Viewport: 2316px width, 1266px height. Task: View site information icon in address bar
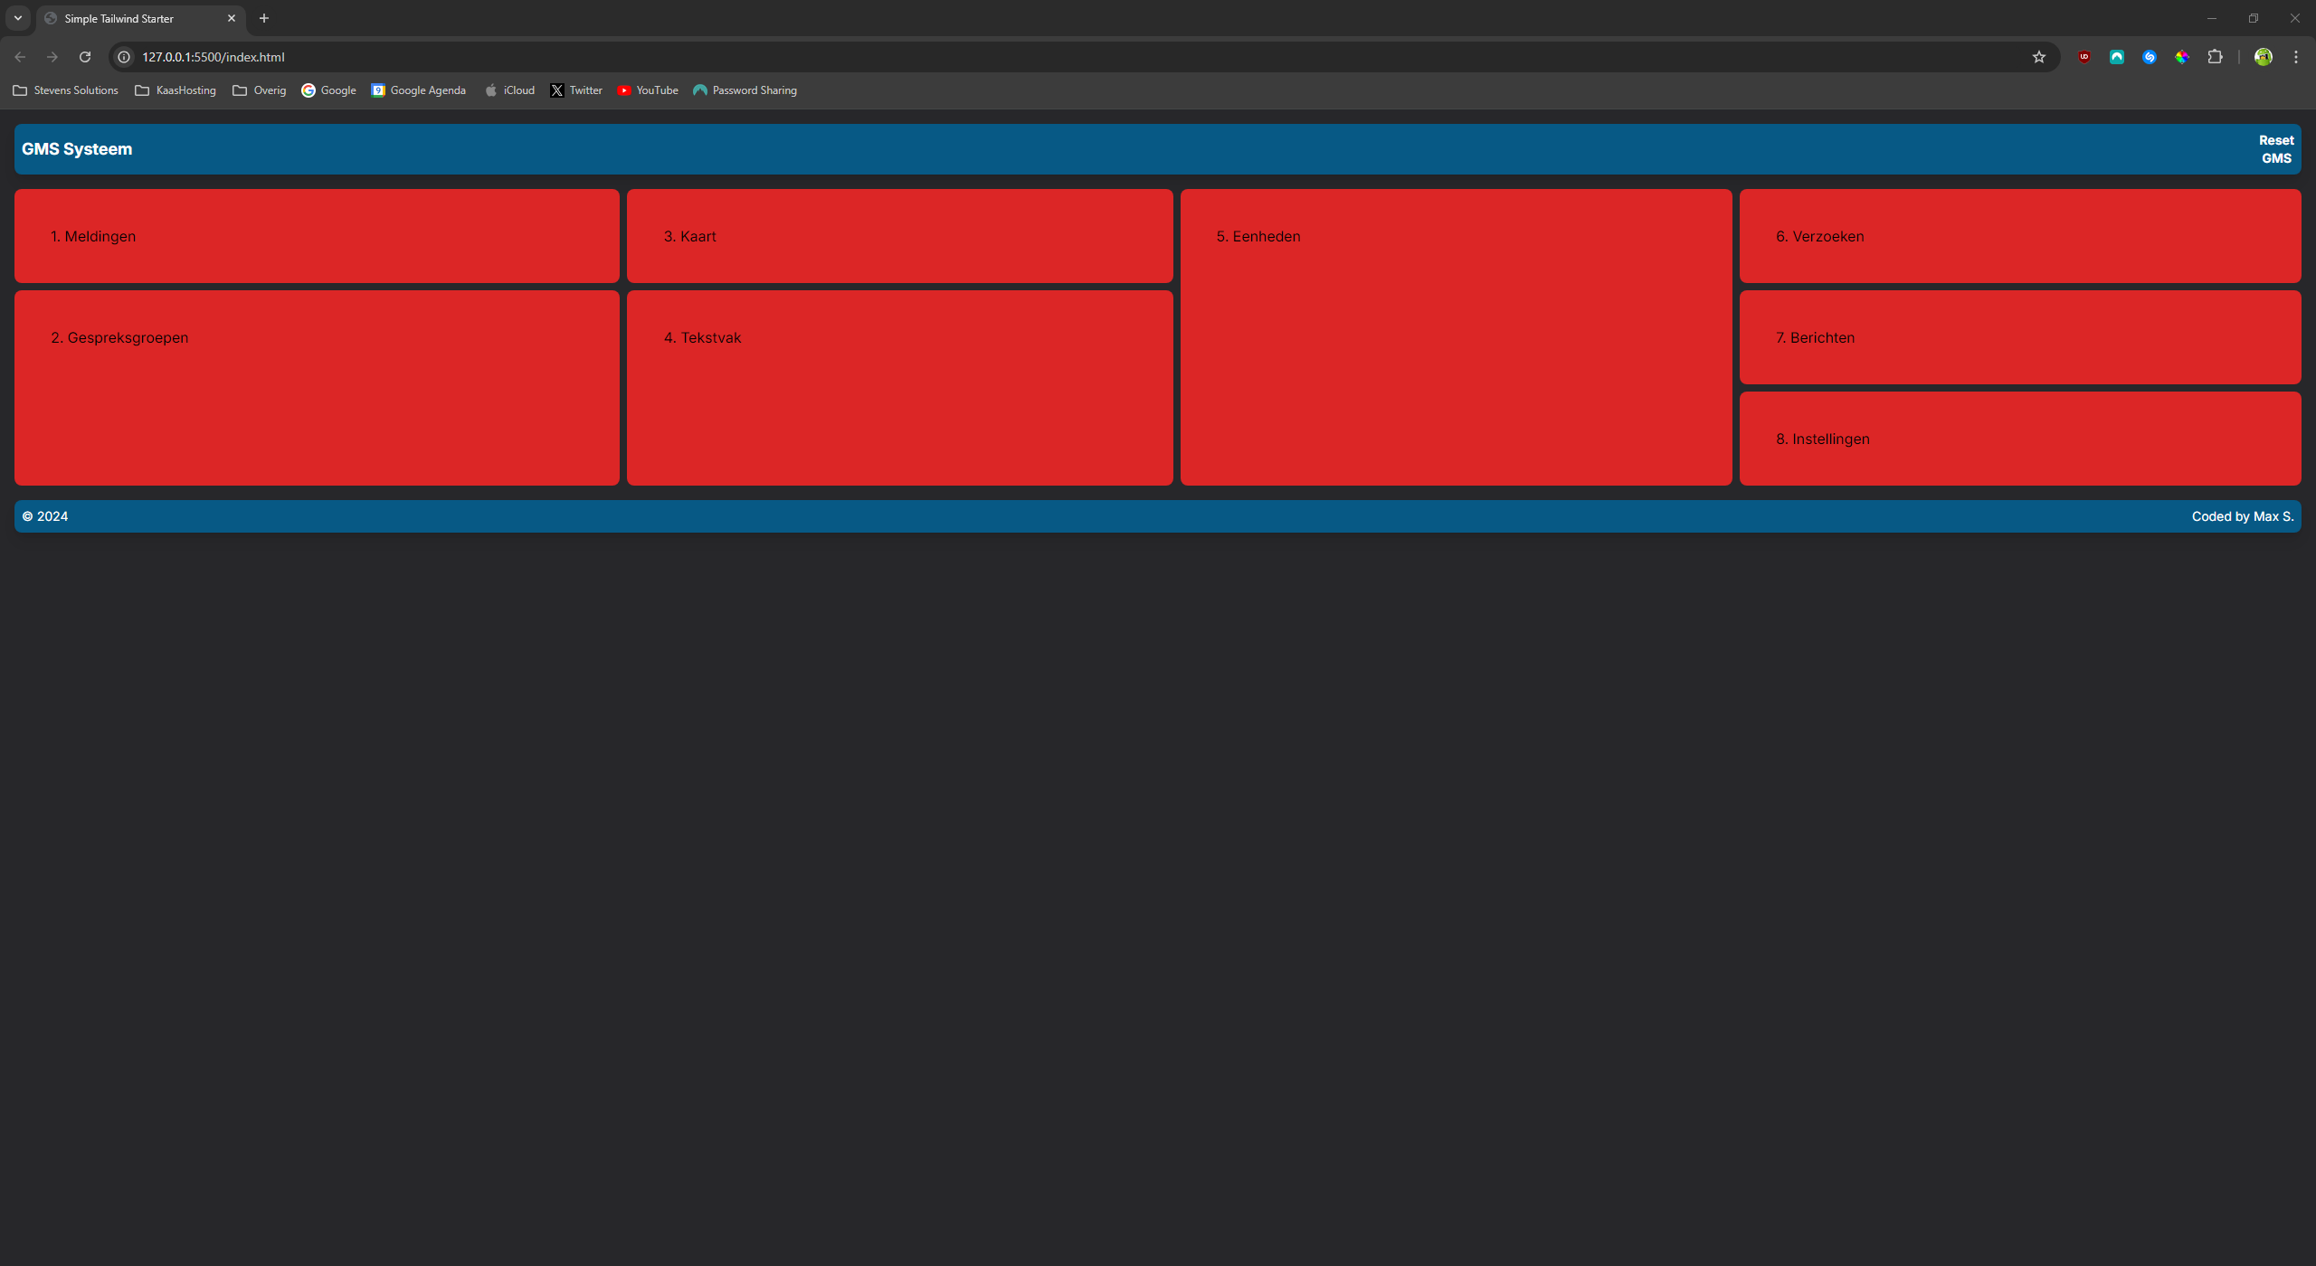125,57
